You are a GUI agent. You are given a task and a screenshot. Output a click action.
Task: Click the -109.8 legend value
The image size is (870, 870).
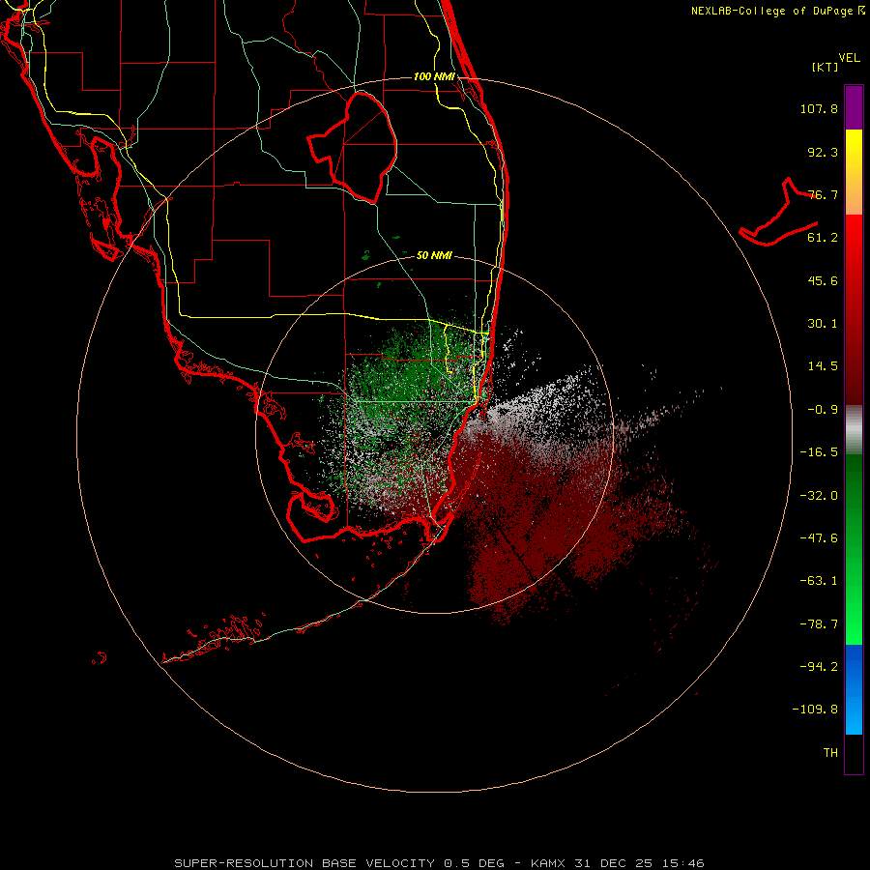[815, 710]
